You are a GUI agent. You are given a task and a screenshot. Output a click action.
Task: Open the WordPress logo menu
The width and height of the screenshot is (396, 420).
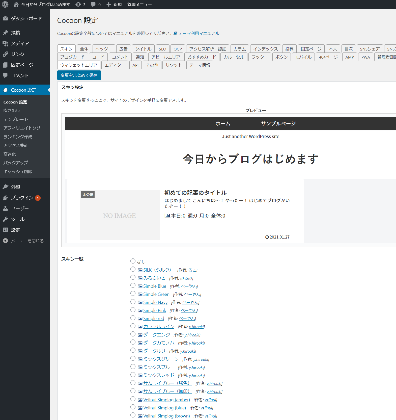5,5
